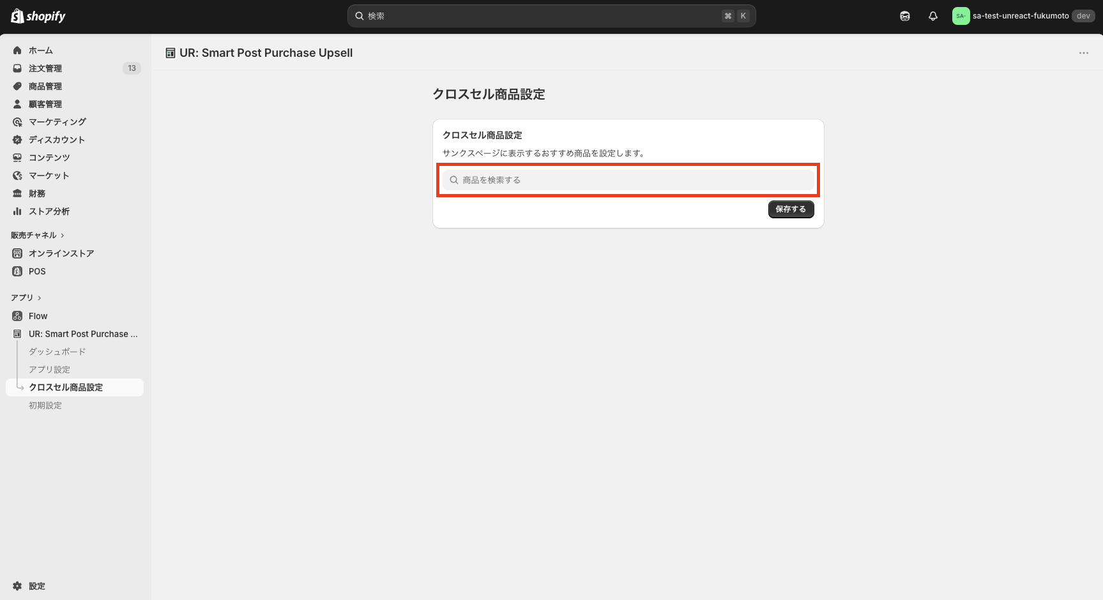Image resolution: width=1103 pixels, height=600 pixels.
Task: Click the globe icon beside マーケット
Action: click(17, 176)
